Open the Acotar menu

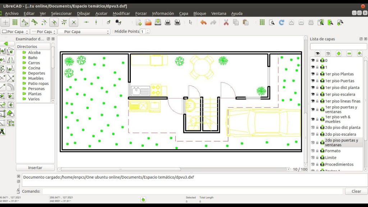101,13
